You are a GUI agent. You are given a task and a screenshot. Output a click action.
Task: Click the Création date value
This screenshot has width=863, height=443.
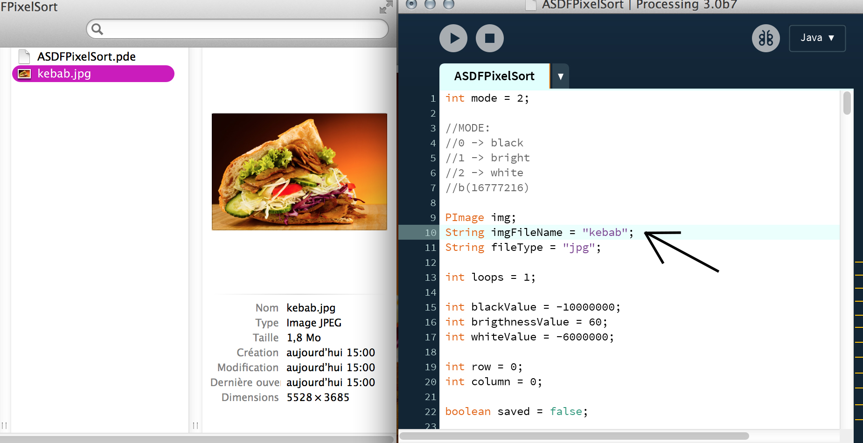point(331,353)
